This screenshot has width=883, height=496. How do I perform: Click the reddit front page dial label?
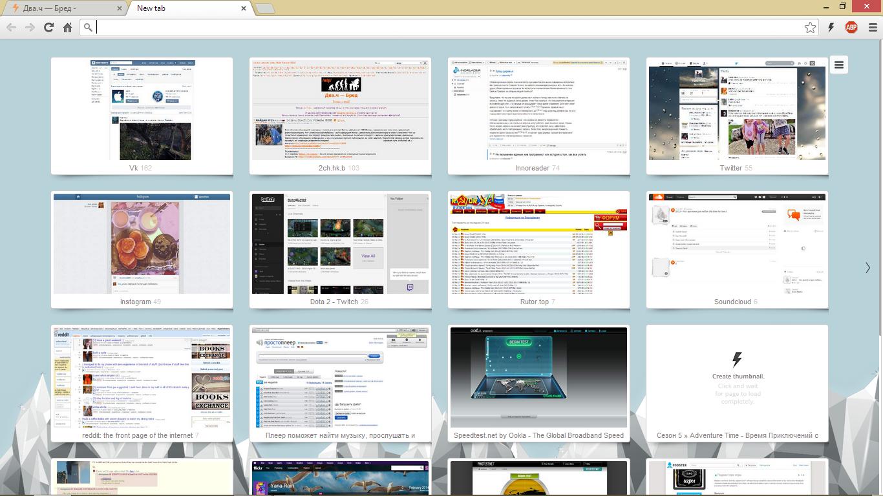141,435
